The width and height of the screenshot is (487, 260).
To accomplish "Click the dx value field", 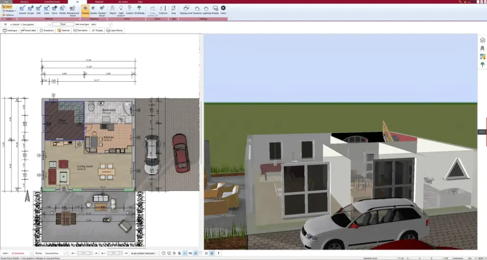I will 83,253.
